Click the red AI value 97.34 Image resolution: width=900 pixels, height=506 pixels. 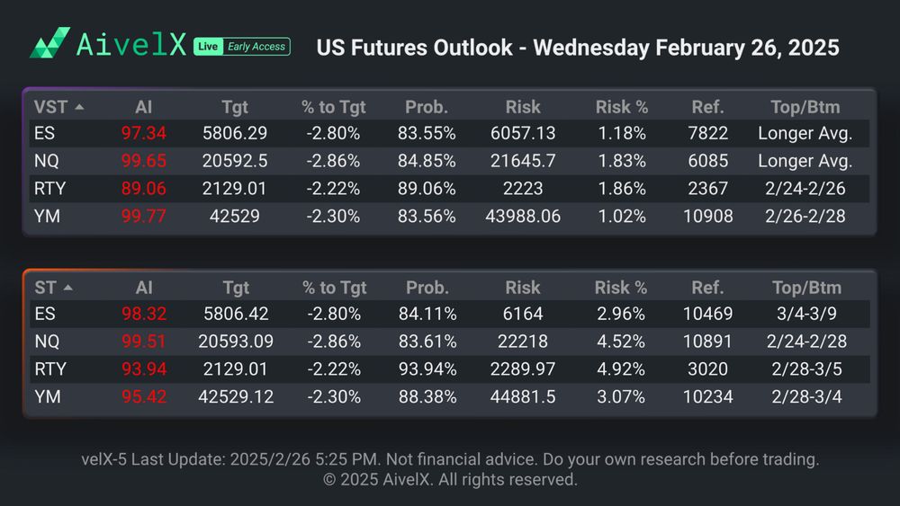tap(143, 134)
